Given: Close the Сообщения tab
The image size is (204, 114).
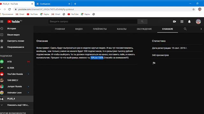Looking at the screenshot, I should (69, 4).
